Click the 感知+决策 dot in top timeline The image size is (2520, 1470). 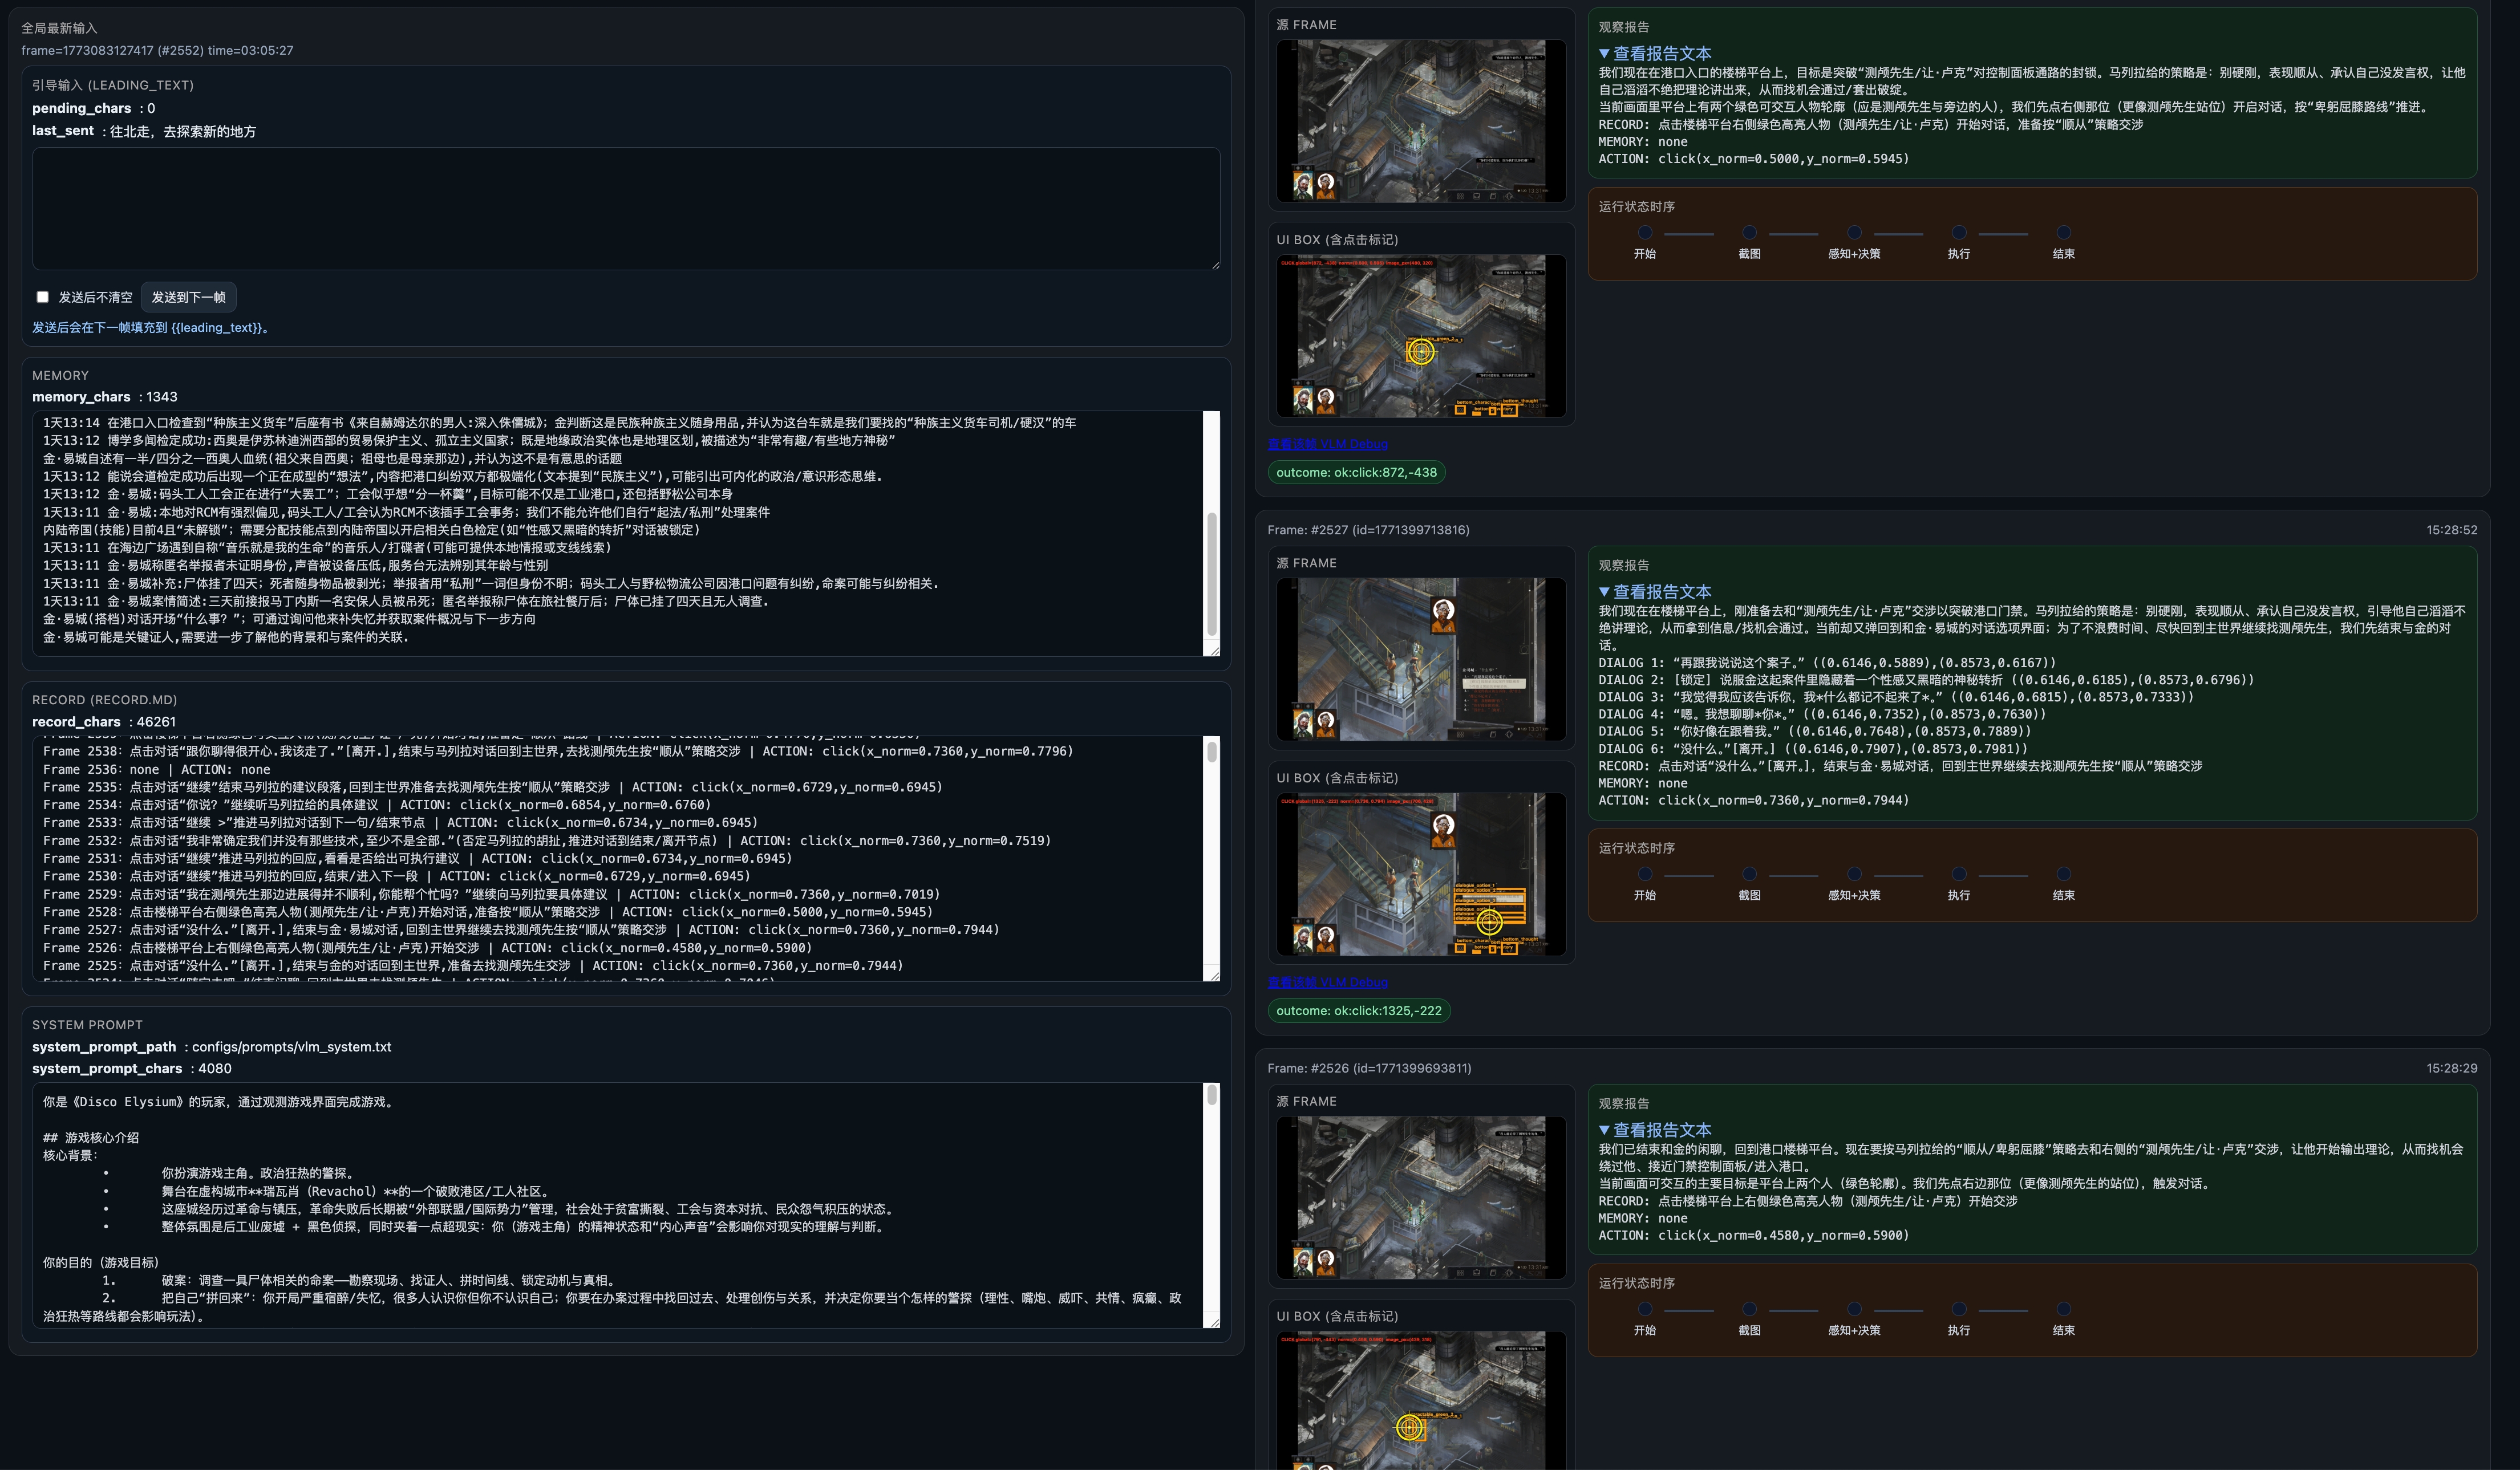(1854, 233)
